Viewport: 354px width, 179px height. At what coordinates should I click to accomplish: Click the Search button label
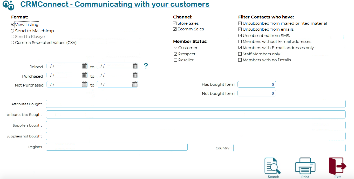[x=273, y=177]
